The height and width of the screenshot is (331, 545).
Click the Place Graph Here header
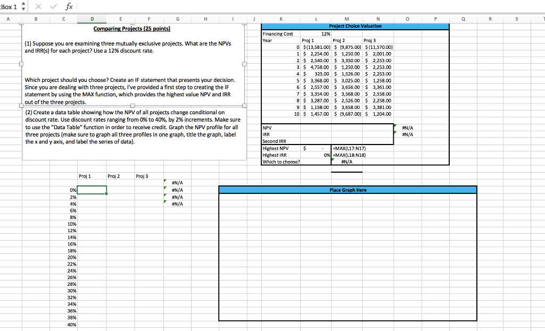coord(348,190)
